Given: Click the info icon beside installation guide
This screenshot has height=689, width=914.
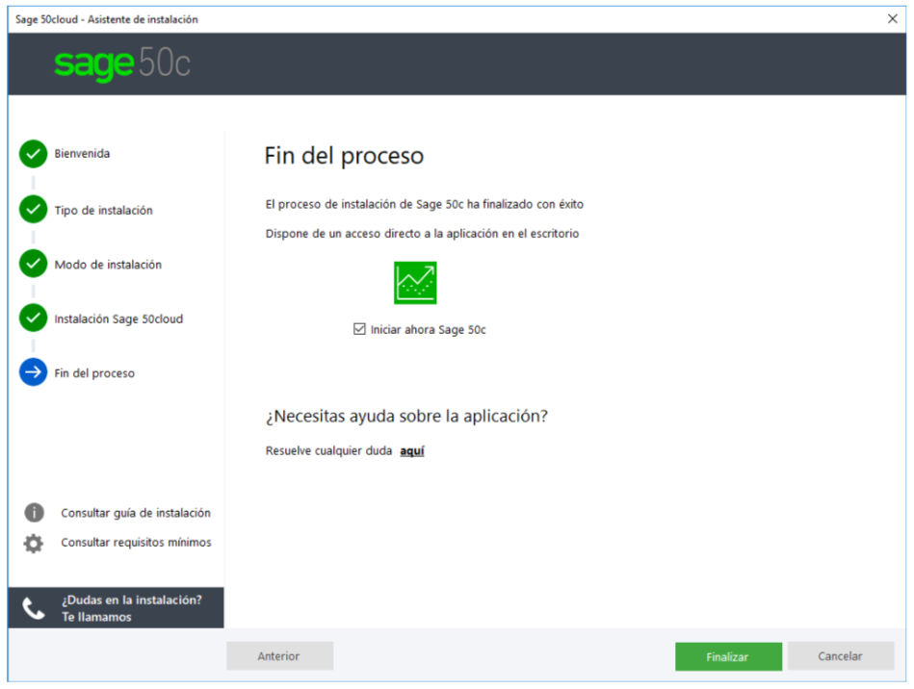Looking at the screenshot, I should click(34, 513).
